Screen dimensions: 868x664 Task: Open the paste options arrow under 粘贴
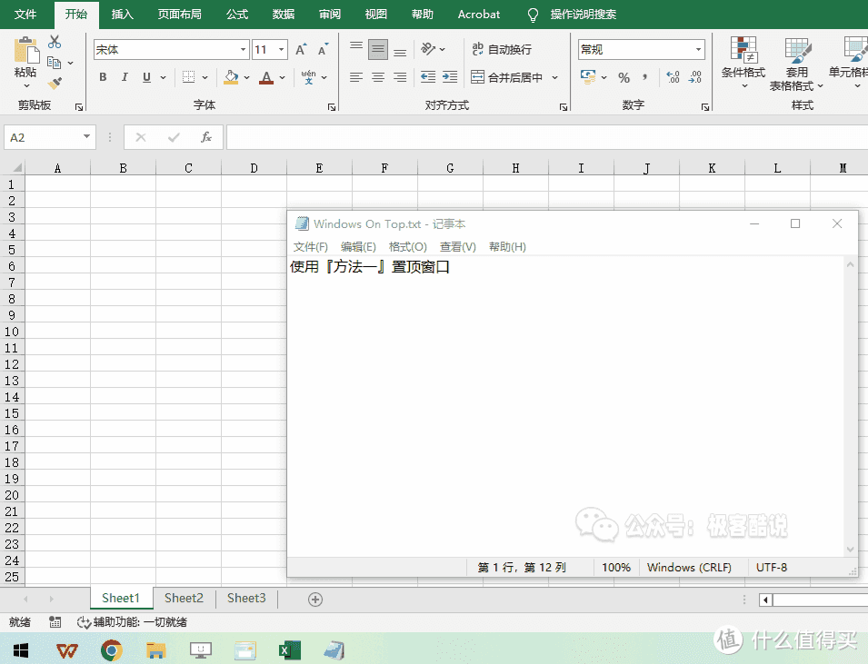25,85
